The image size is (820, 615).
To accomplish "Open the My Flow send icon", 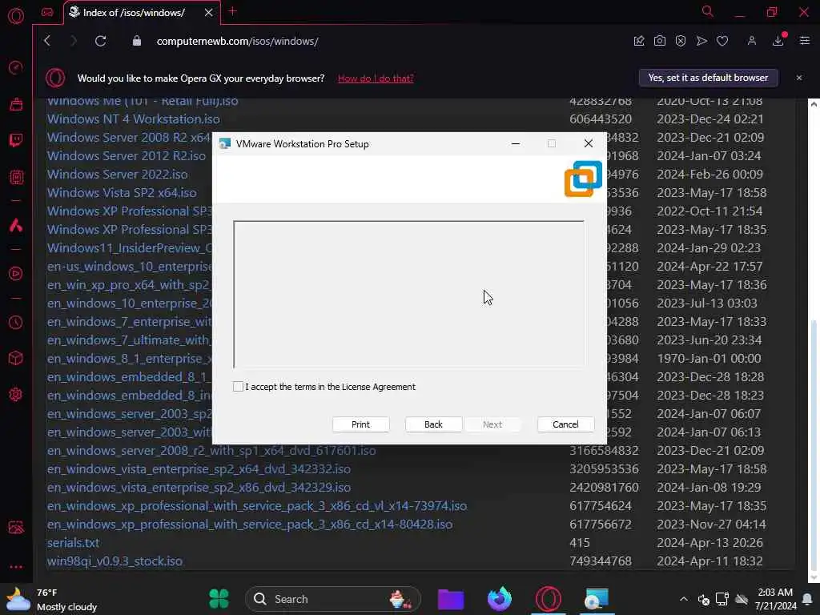I will [x=701, y=41].
